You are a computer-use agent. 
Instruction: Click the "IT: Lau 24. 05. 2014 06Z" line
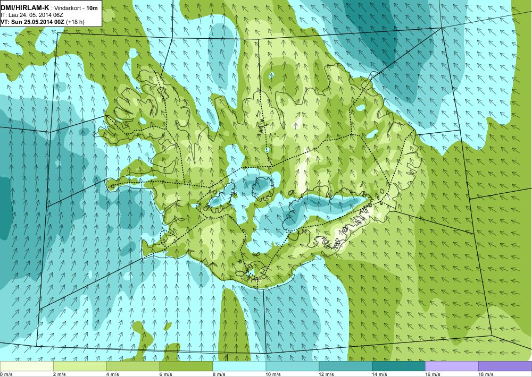click(32, 15)
